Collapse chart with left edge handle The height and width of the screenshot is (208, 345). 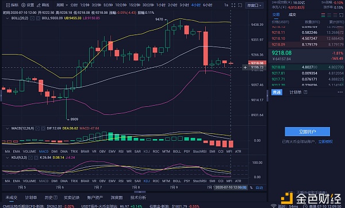pos(1,95)
